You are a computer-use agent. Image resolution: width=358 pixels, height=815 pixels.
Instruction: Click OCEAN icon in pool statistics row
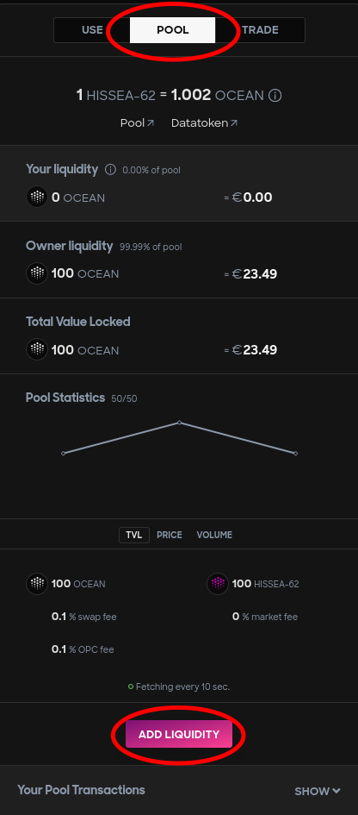coord(37,584)
